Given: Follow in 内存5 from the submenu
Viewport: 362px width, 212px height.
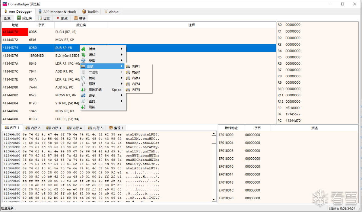Looking at the screenshot, I should [x=139, y=90].
